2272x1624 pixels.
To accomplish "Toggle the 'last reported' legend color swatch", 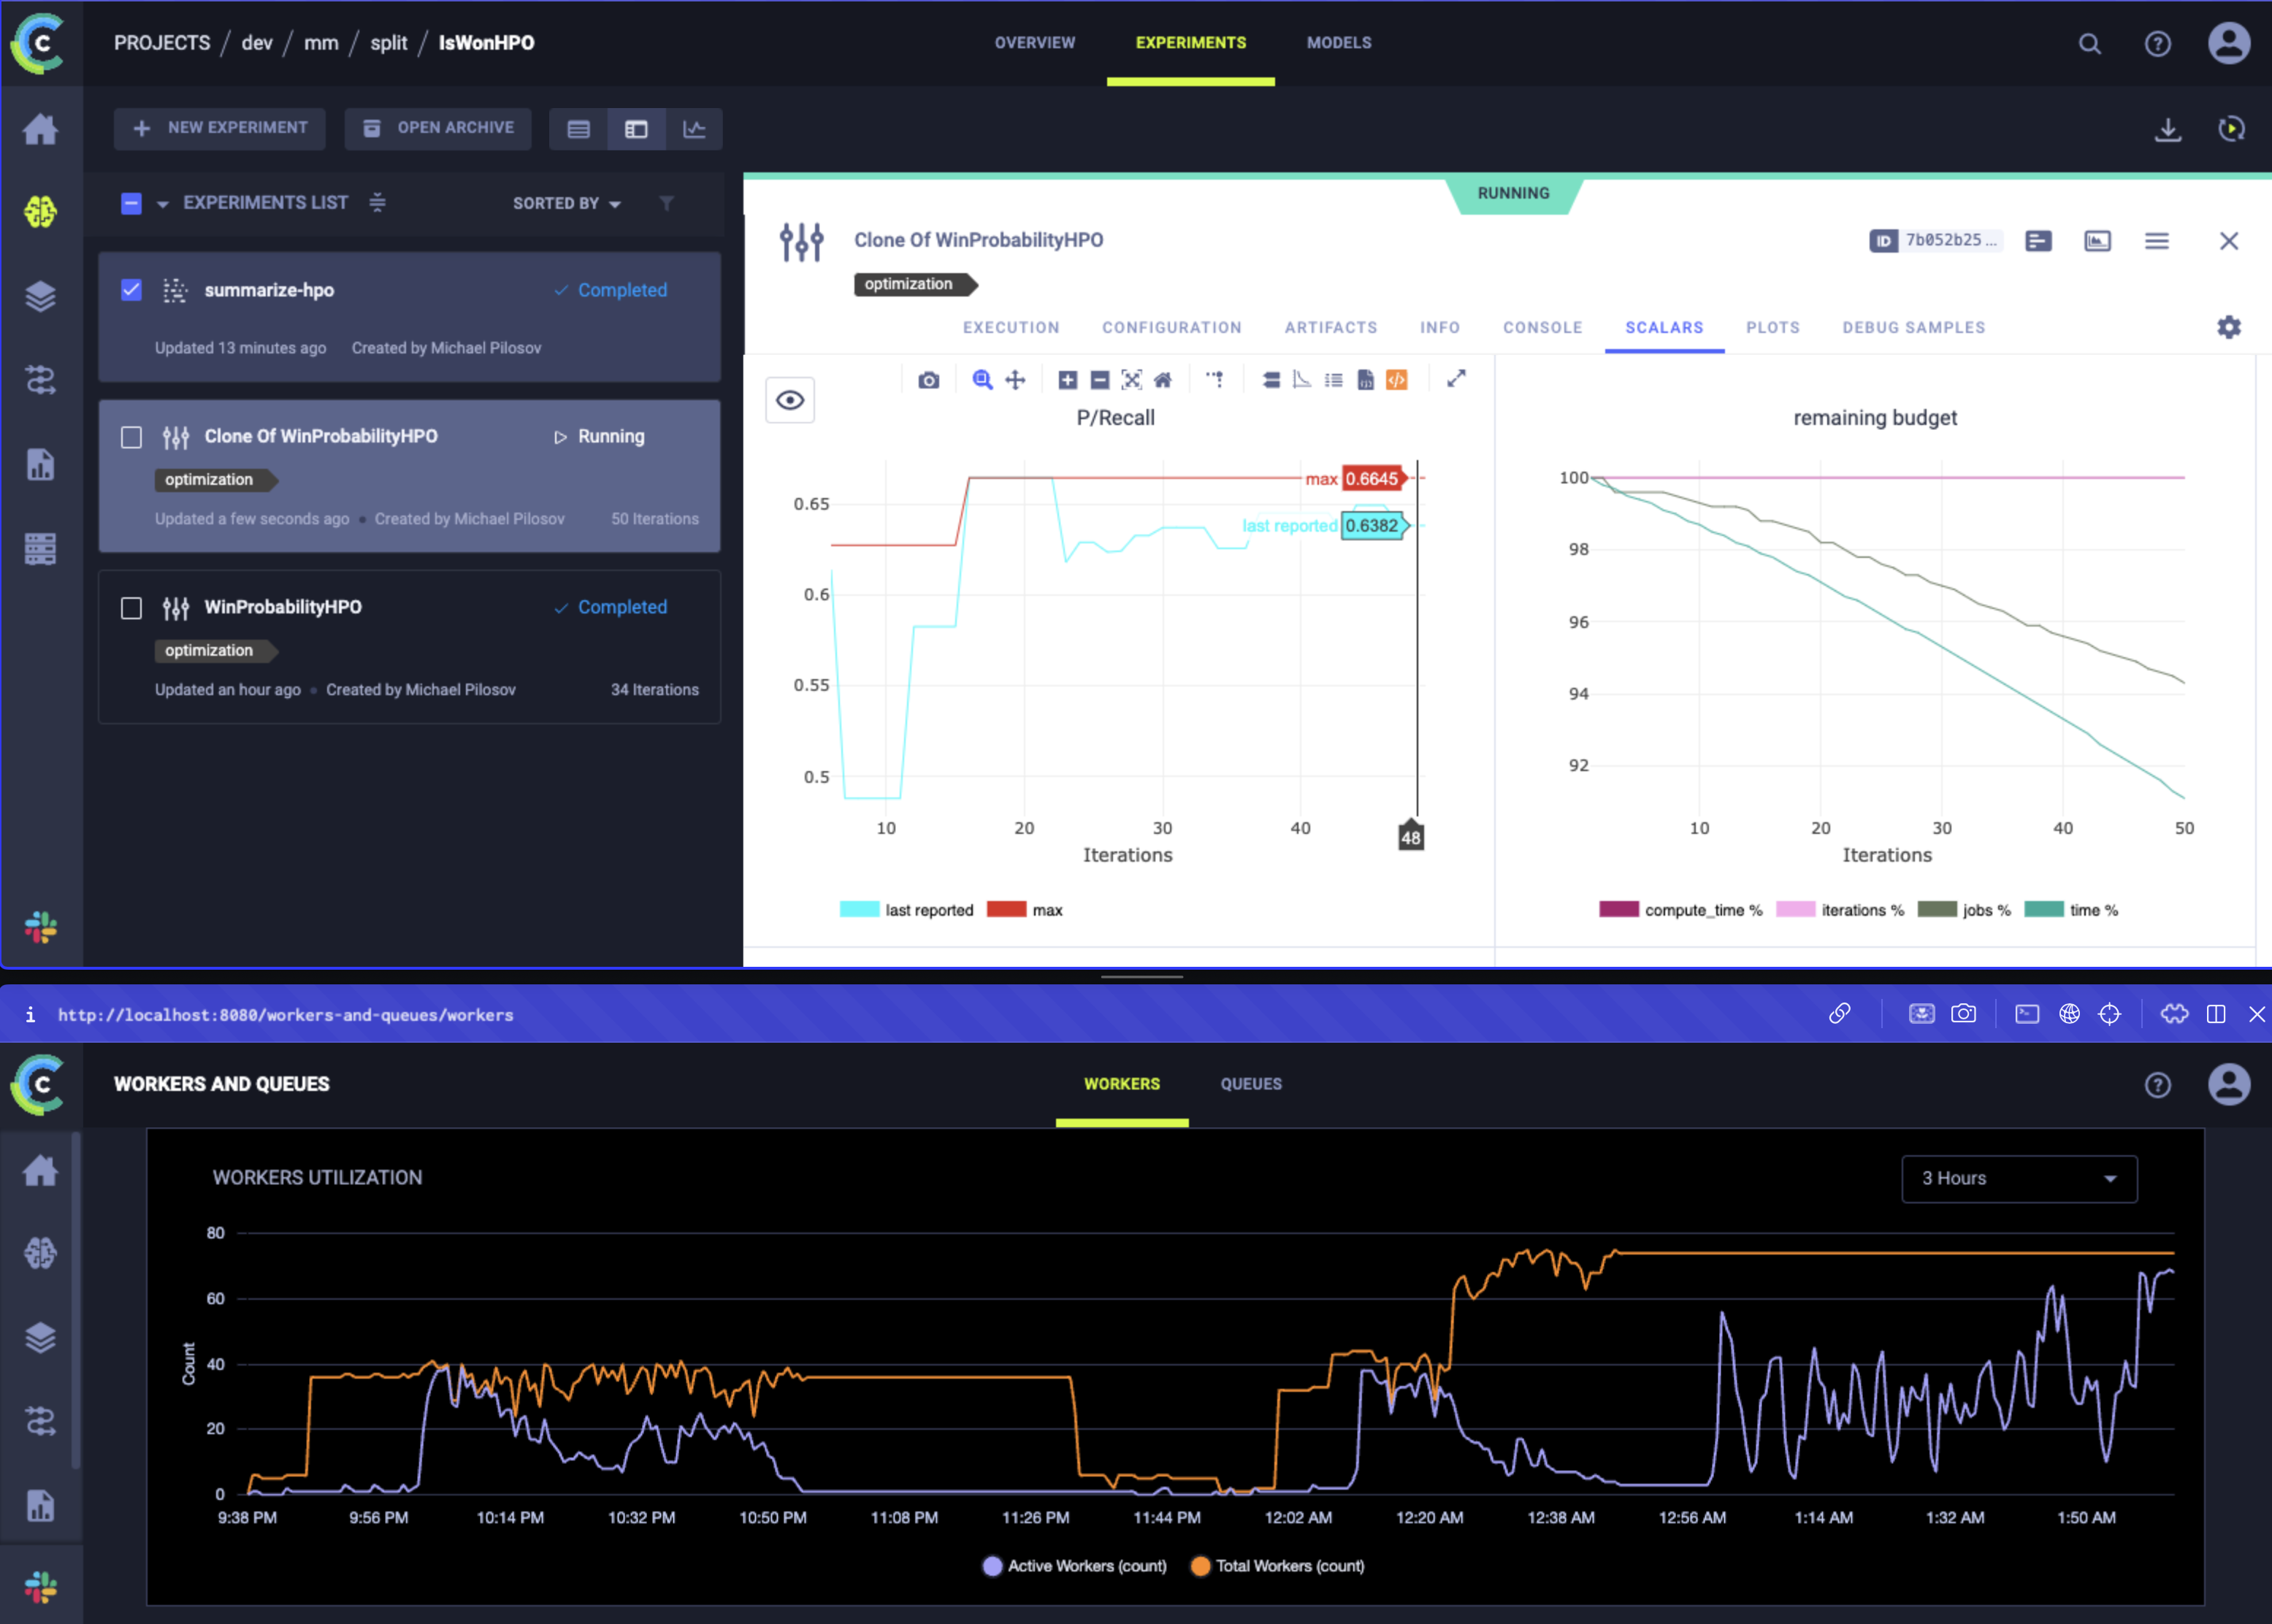I will (859, 909).
